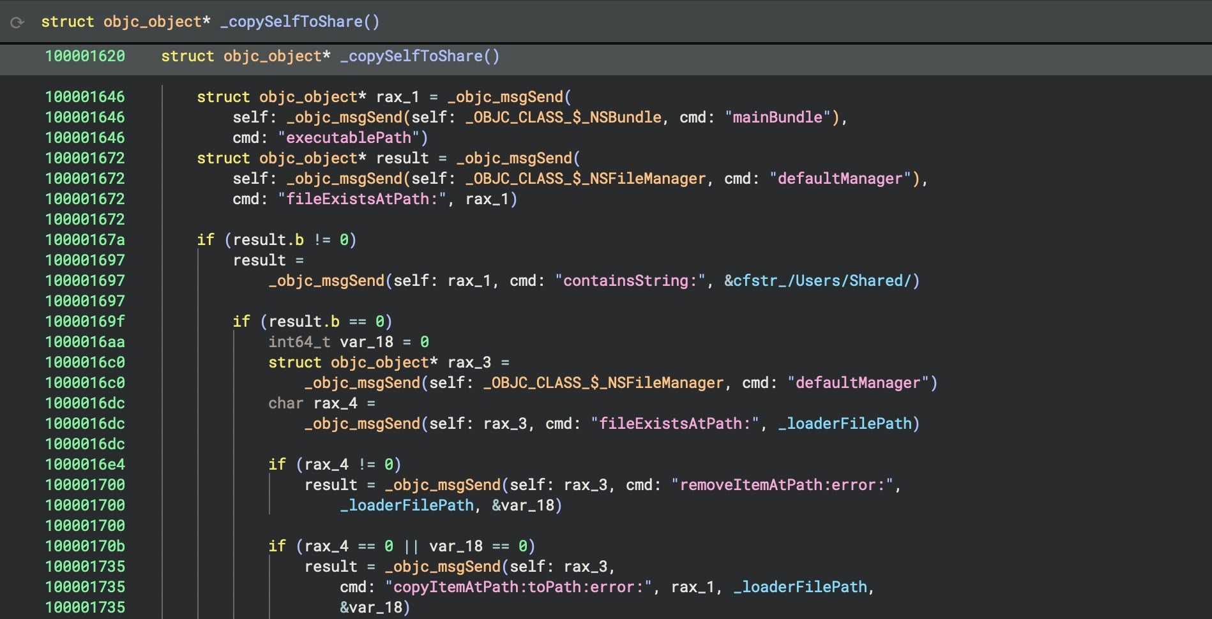1212x619 pixels.
Task: Select address 100001620 in the function row
Action: (85, 56)
